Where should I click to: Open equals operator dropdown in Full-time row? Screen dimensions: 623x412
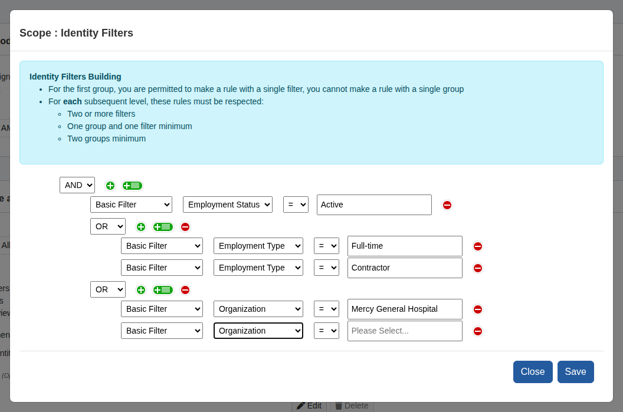tap(326, 246)
